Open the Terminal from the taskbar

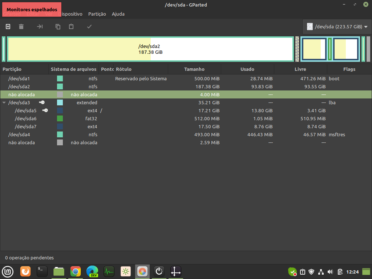(x=42, y=272)
